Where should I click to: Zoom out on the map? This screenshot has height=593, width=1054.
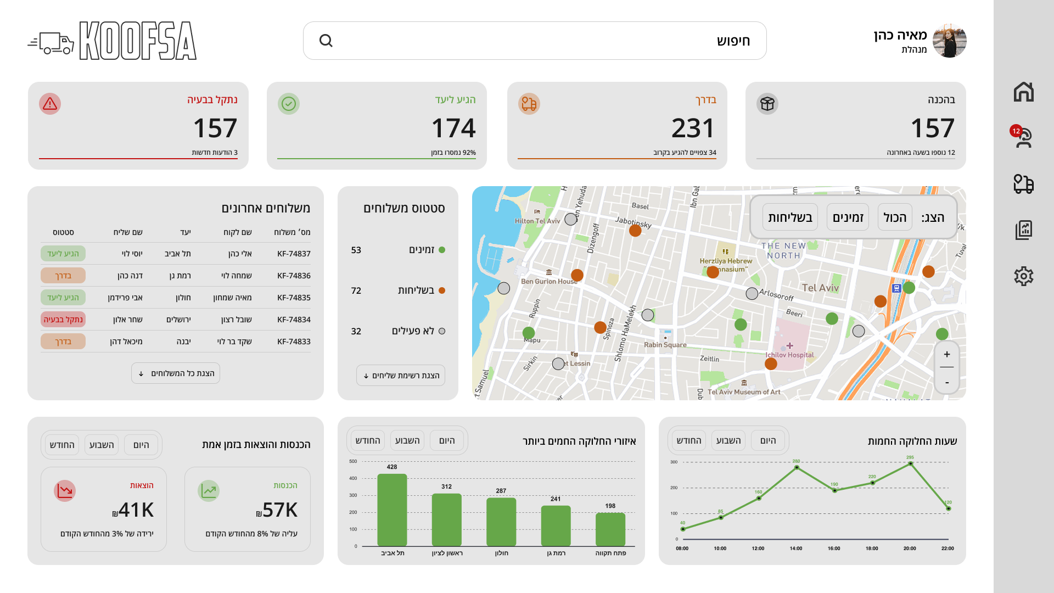pos(947,382)
